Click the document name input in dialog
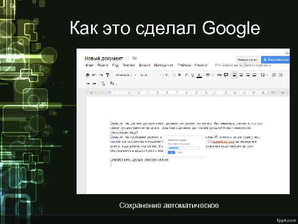Viewport: 298px width, 224px height. coord(184,148)
